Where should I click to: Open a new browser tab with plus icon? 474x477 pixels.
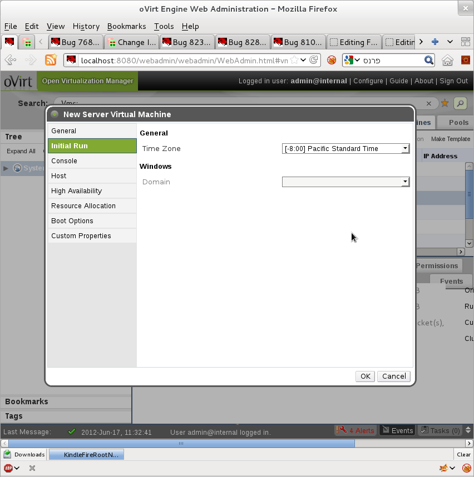pyautogui.click(x=435, y=42)
